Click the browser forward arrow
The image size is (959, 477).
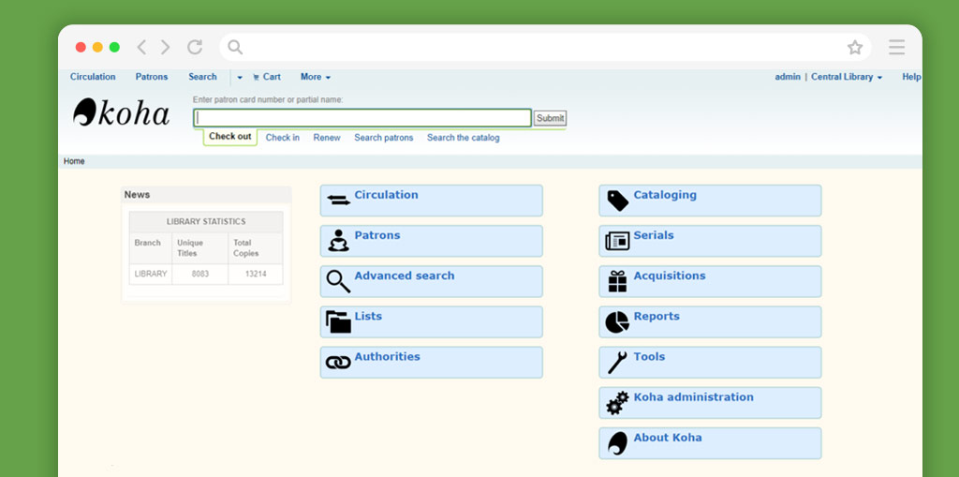click(165, 47)
